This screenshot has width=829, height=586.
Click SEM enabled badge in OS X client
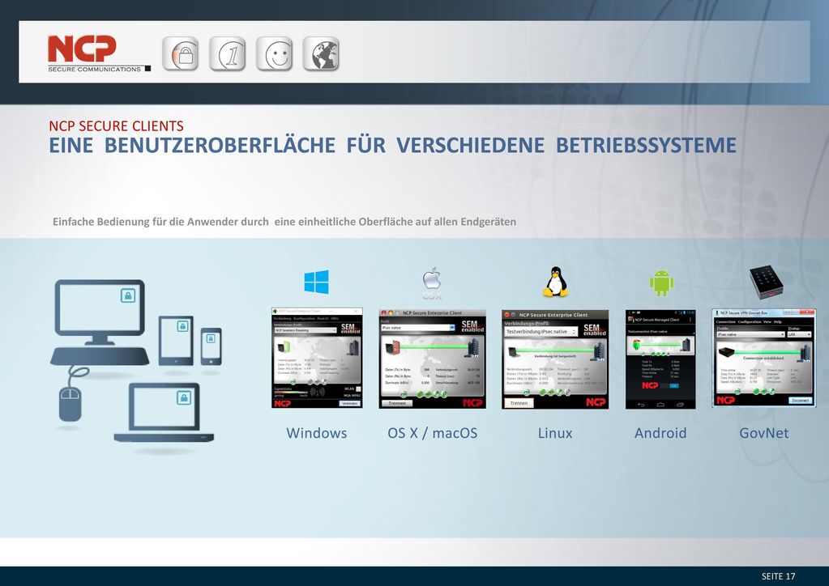coord(472,326)
